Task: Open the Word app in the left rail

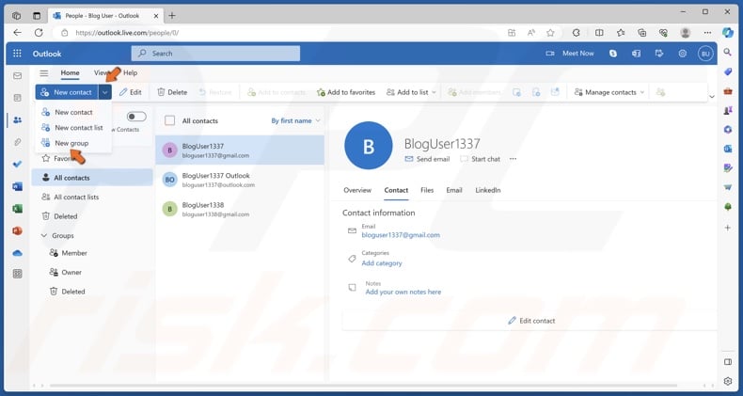Action: tap(18, 186)
